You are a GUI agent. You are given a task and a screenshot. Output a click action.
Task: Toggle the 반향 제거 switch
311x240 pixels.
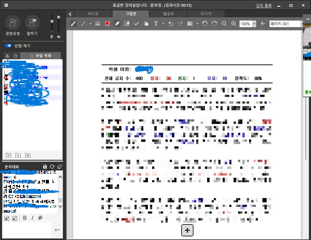point(8,46)
